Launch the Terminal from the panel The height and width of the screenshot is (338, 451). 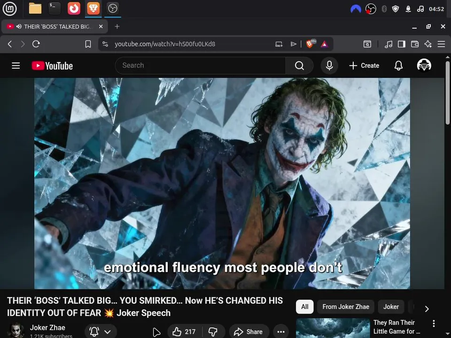[x=54, y=8]
